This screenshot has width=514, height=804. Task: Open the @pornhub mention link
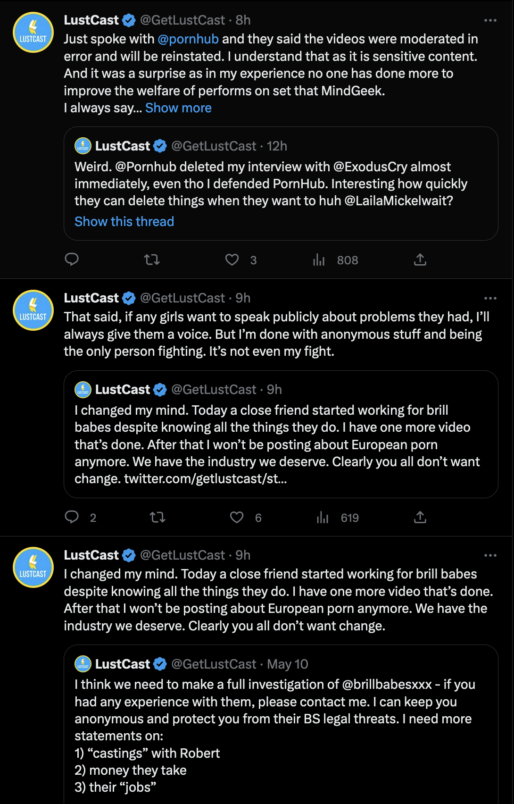[188, 39]
